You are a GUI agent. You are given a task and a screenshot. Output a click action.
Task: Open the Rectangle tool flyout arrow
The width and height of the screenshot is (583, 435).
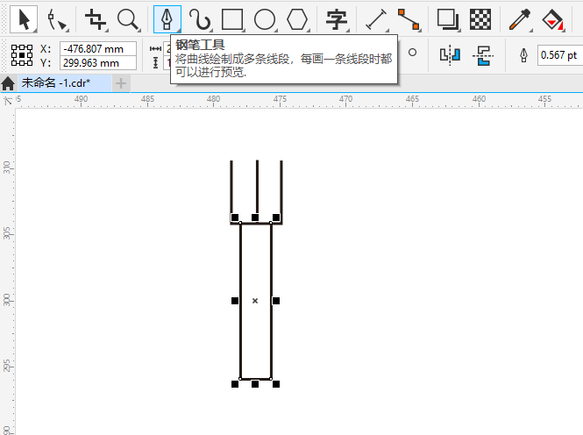point(243,30)
